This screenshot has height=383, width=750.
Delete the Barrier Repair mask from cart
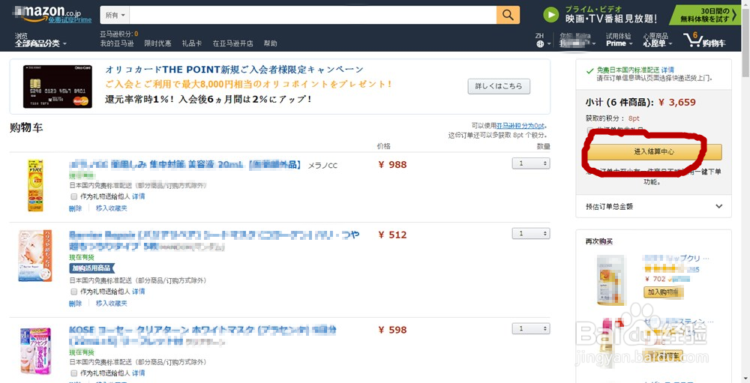(76, 303)
